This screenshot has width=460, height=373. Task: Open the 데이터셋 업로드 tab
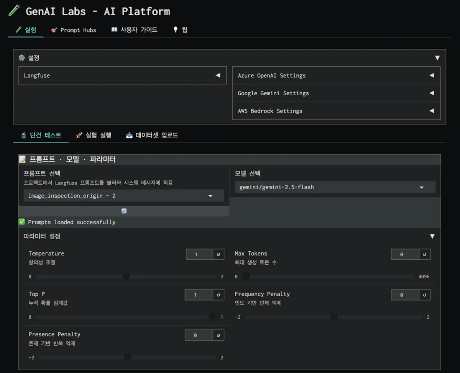(152, 135)
